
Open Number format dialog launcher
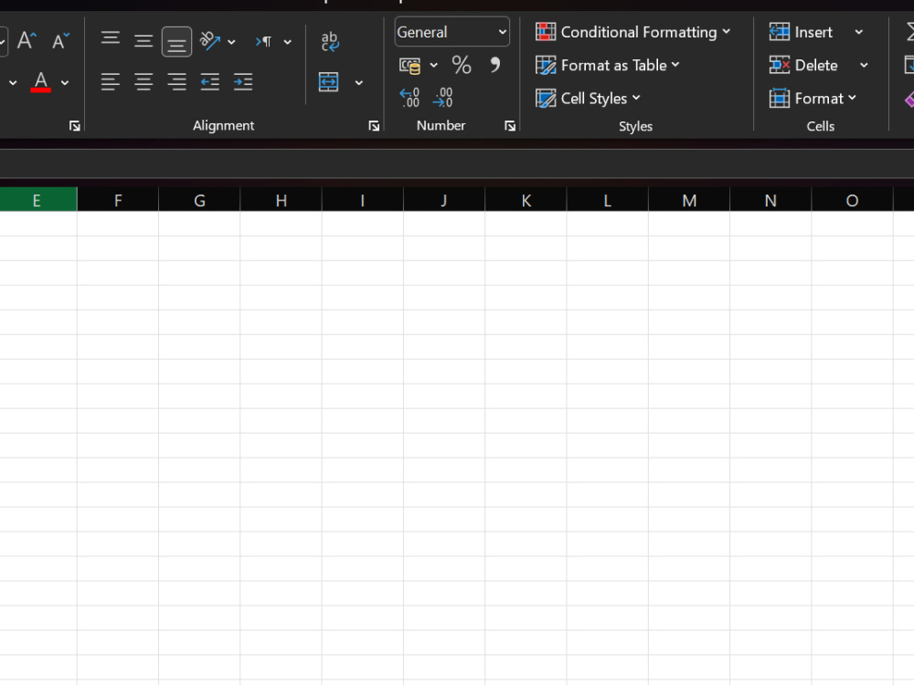coord(509,126)
